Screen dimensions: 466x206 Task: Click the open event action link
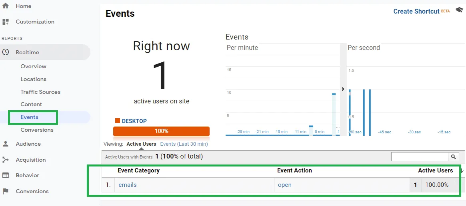point(285,184)
